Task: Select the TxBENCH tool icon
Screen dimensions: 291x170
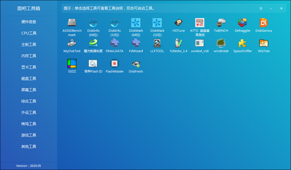Action: click(x=221, y=23)
